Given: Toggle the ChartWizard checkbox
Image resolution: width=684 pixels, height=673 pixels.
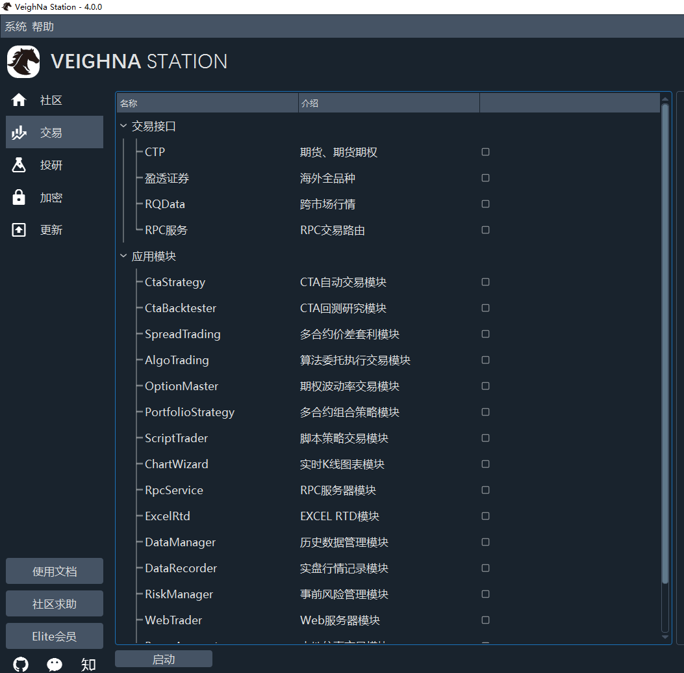Looking at the screenshot, I should [485, 464].
